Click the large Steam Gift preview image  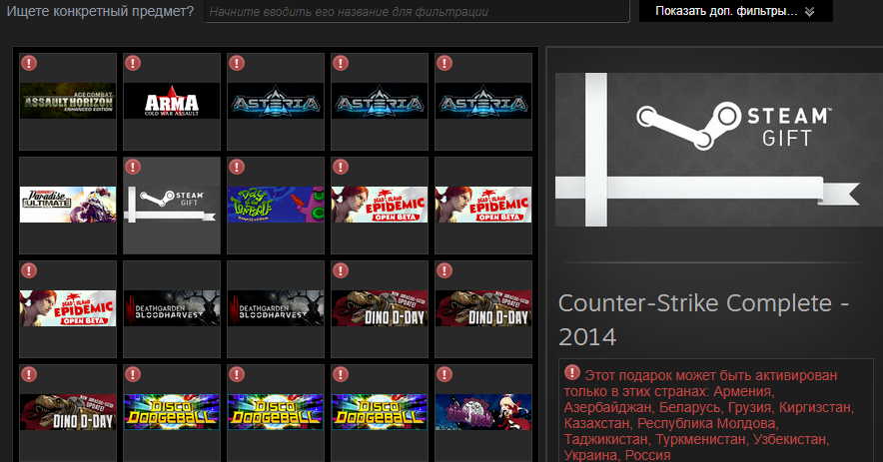pyautogui.click(x=719, y=150)
